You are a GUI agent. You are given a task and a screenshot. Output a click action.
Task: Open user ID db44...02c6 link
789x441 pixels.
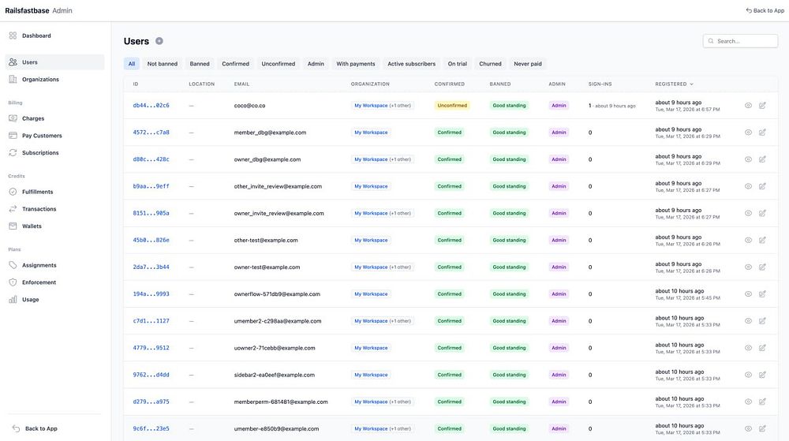[151, 106]
